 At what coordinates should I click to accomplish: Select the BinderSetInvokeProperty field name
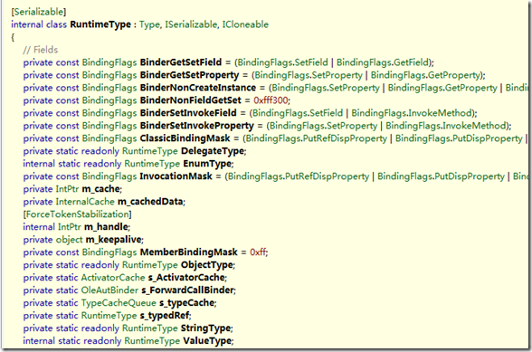(x=197, y=126)
